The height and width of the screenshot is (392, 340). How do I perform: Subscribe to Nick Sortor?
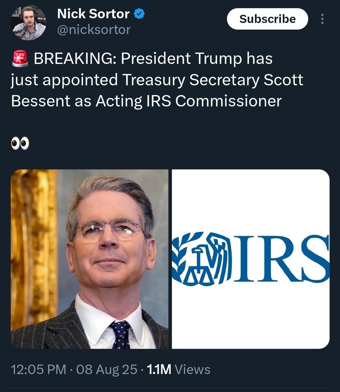pos(267,19)
